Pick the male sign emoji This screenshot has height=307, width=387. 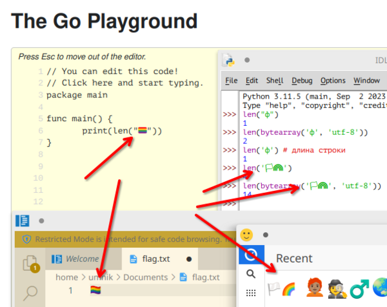tap(359, 288)
